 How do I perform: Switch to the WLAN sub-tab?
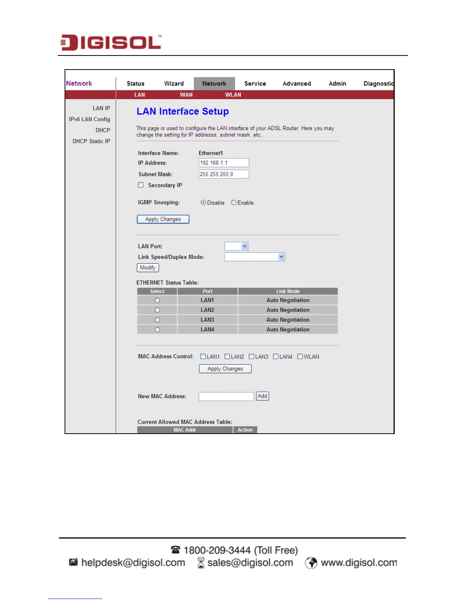click(233, 95)
